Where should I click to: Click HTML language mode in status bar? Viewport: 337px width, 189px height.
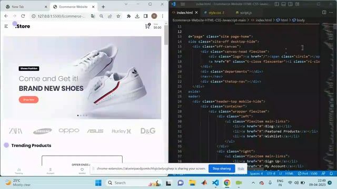289,174
